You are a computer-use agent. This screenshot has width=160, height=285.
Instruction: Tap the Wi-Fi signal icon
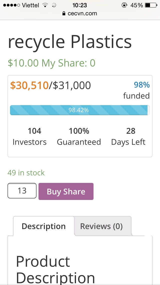tap(45, 5)
